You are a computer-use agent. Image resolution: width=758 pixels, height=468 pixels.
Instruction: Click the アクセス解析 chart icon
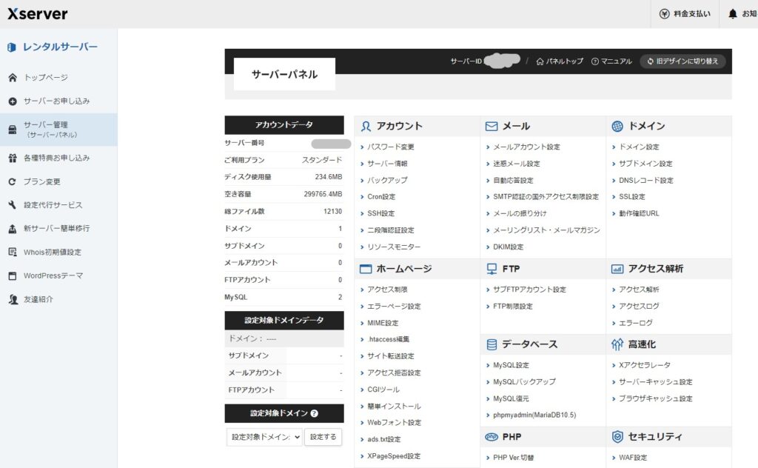pos(617,269)
